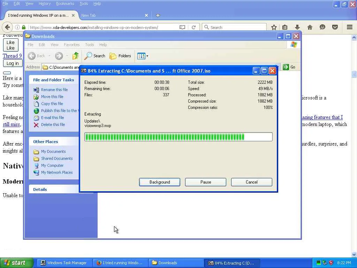Close the 'I tried running Windows XP' tab
The height and width of the screenshot is (268, 357).
click(x=73, y=15)
